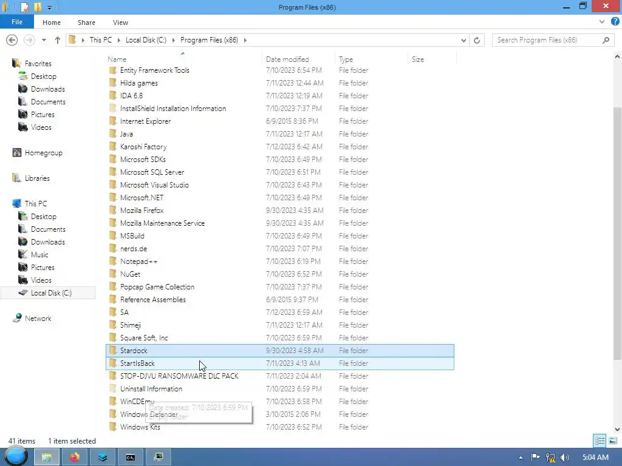Go up one folder level
Viewport: 622px width, 466px height.
click(x=58, y=40)
